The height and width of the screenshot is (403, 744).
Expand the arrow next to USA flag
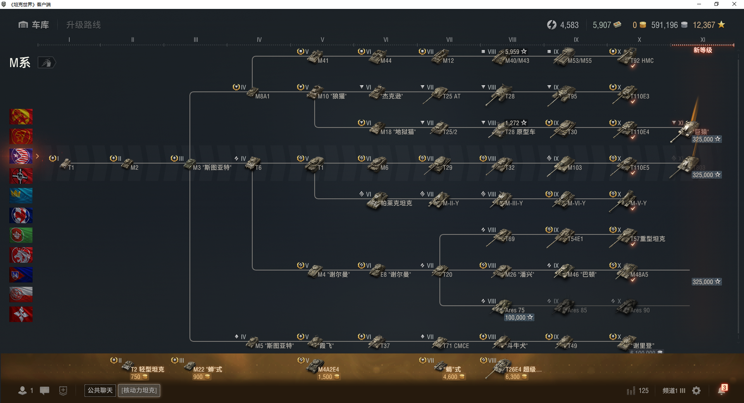(x=37, y=156)
